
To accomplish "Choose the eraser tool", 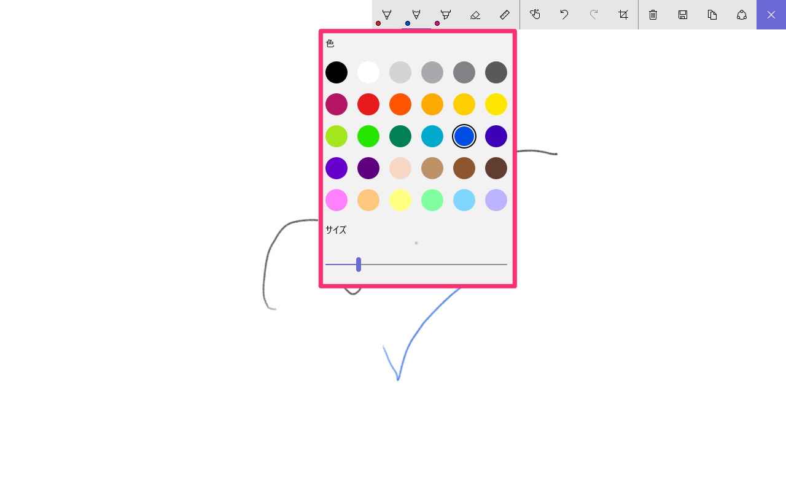I will point(475,15).
